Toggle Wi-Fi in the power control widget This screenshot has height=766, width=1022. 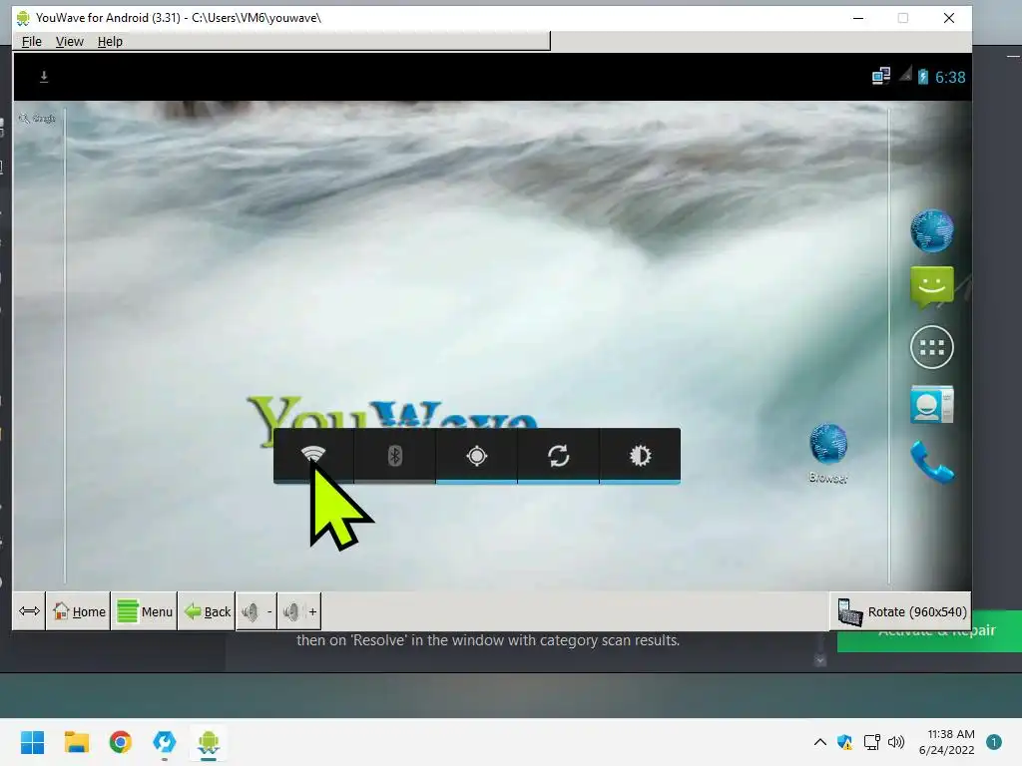[x=313, y=455]
